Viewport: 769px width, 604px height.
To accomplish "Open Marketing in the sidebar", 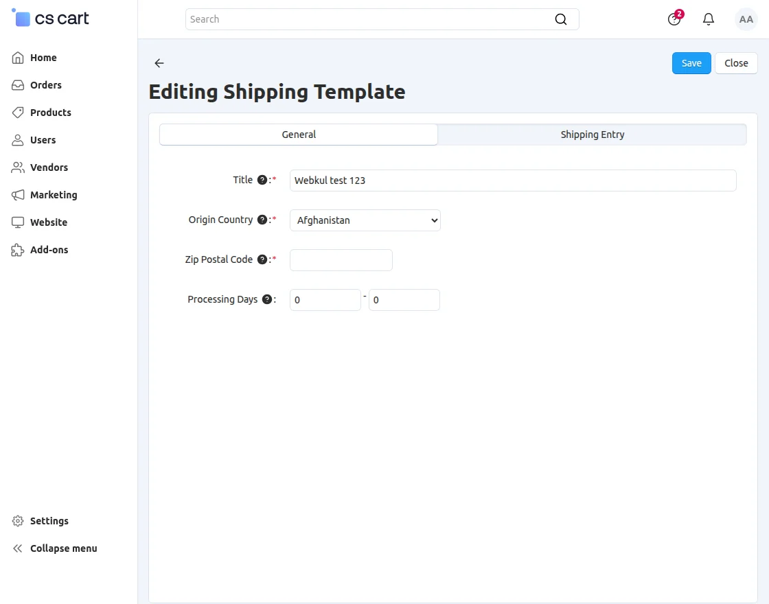I will (x=54, y=195).
